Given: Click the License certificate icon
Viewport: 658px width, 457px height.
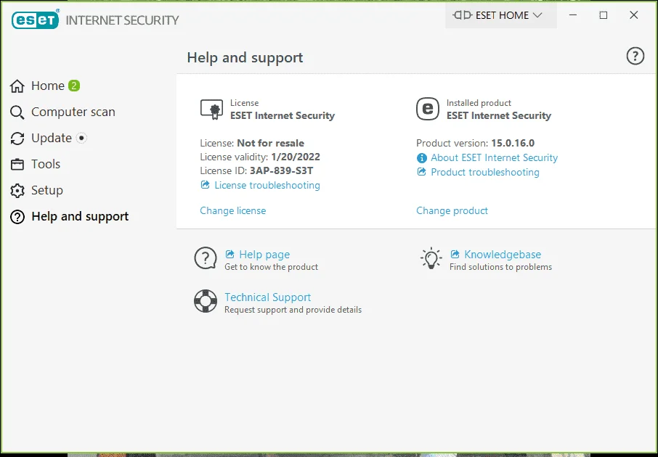Looking at the screenshot, I should click(x=212, y=110).
